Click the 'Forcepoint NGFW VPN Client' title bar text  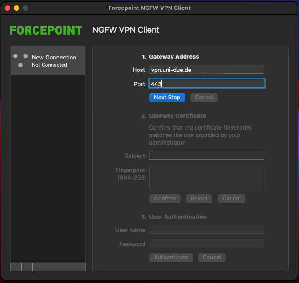(x=149, y=8)
